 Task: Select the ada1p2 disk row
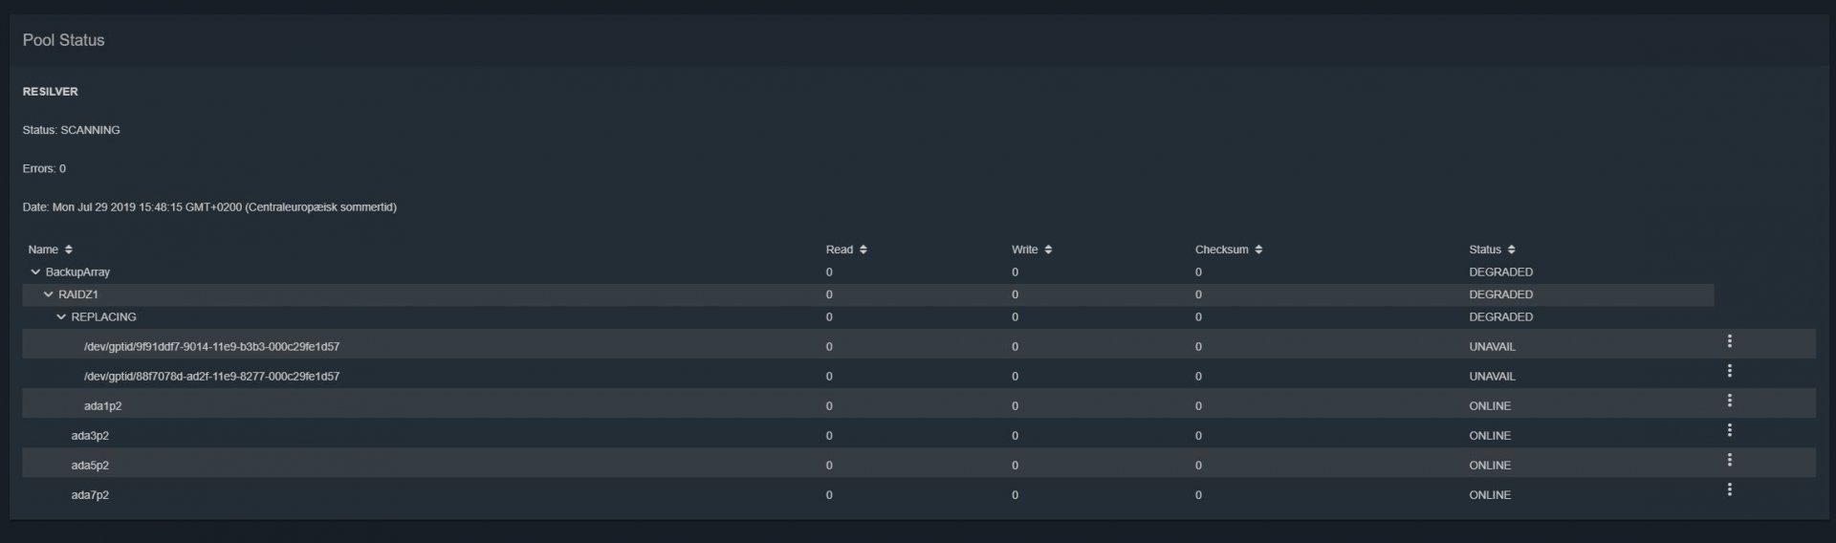pyautogui.click(x=918, y=405)
